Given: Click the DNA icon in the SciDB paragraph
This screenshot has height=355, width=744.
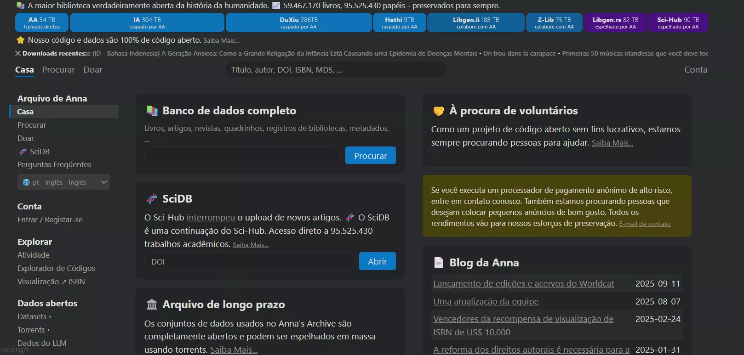Looking at the screenshot, I should (x=350, y=217).
